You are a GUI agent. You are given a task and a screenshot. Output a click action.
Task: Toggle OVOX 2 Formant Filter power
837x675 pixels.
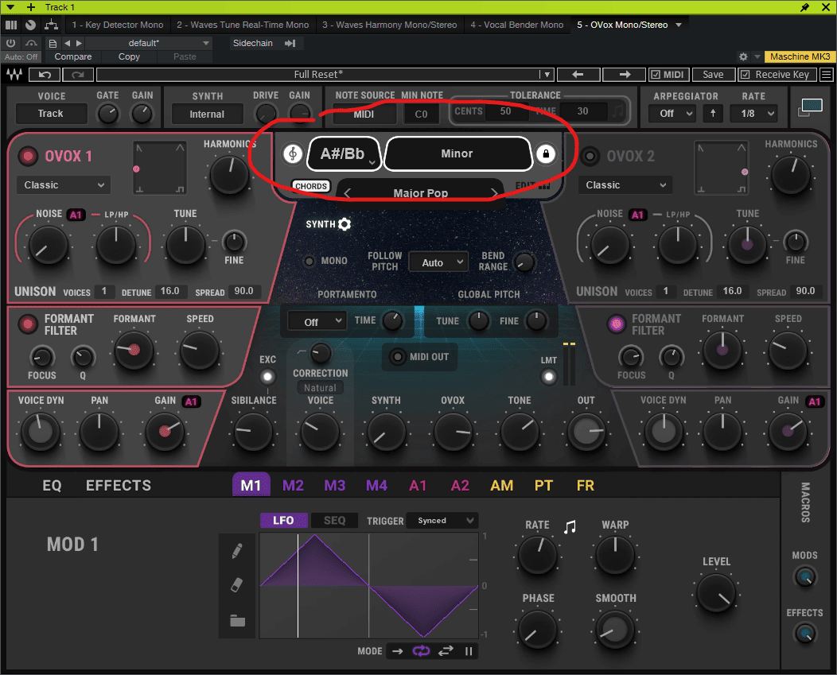click(x=617, y=324)
